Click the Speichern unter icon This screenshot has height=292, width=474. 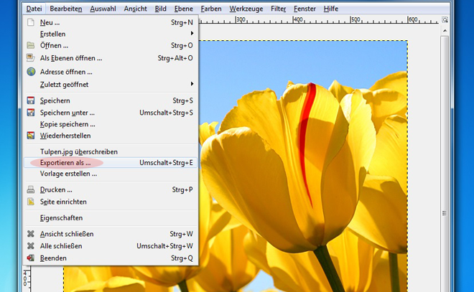pos(31,113)
